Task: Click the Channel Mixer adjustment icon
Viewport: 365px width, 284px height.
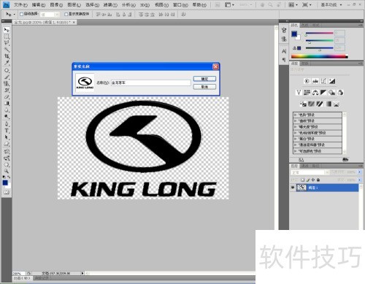Action: coord(340,93)
